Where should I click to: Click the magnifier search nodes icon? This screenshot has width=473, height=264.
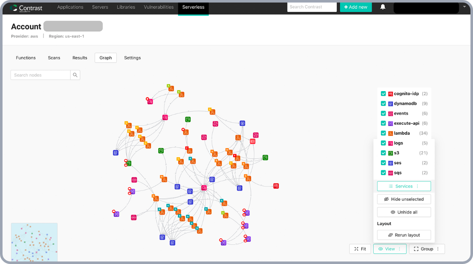[x=75, y=75]
